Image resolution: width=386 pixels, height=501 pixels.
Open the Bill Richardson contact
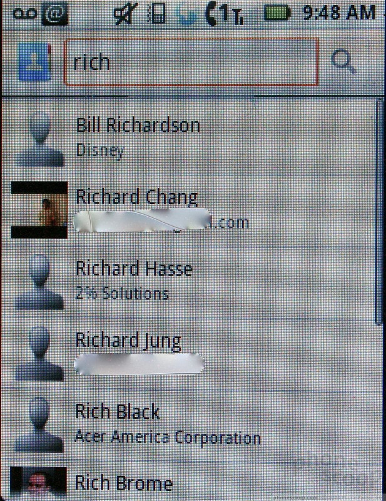[x=193, y=136]
